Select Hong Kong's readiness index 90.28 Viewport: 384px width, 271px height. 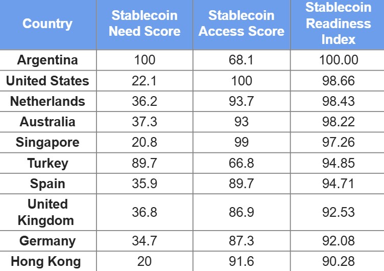click(x=339, y=261)
